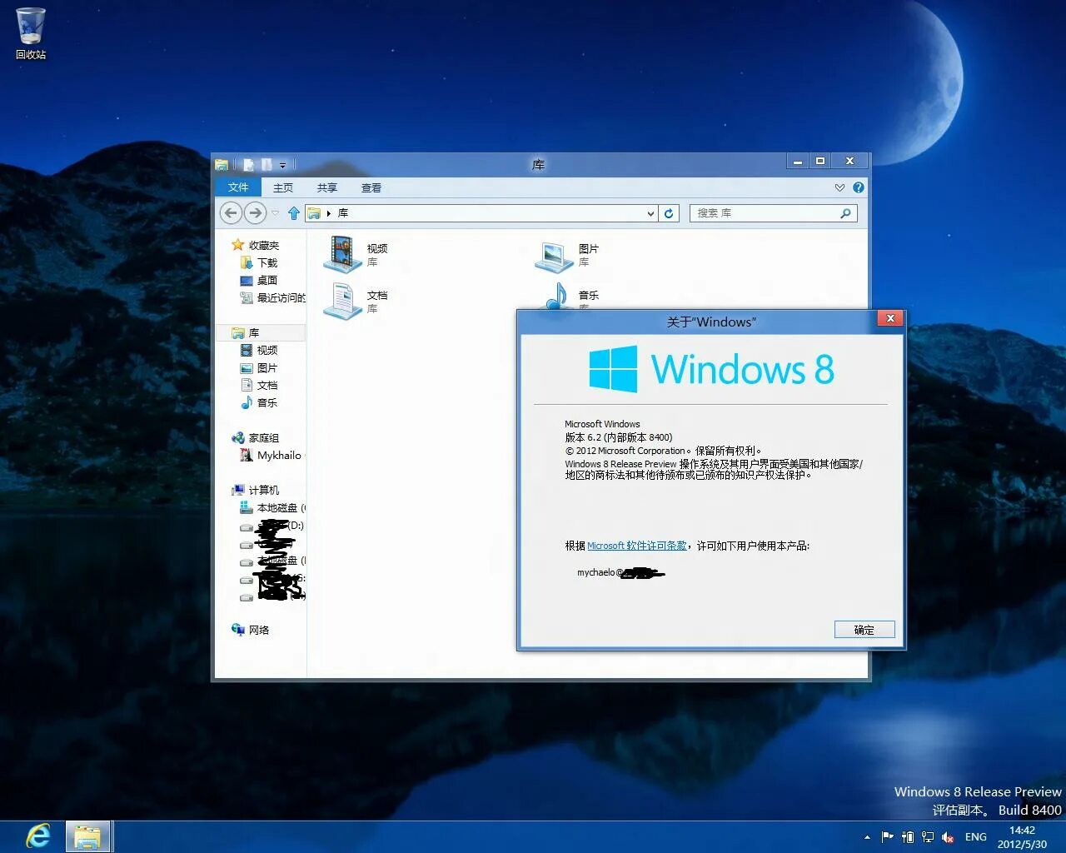Select 音乐 in navigation pane tree
The height and width of the screenshot is (853, 1066).
point(259,402)
